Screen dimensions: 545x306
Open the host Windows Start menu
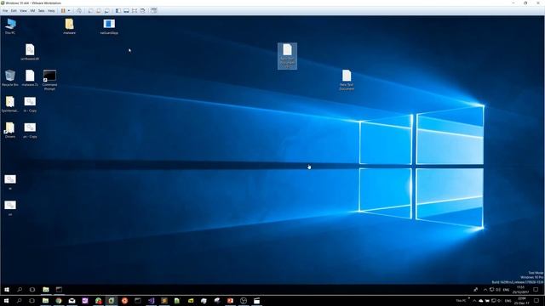6,301
